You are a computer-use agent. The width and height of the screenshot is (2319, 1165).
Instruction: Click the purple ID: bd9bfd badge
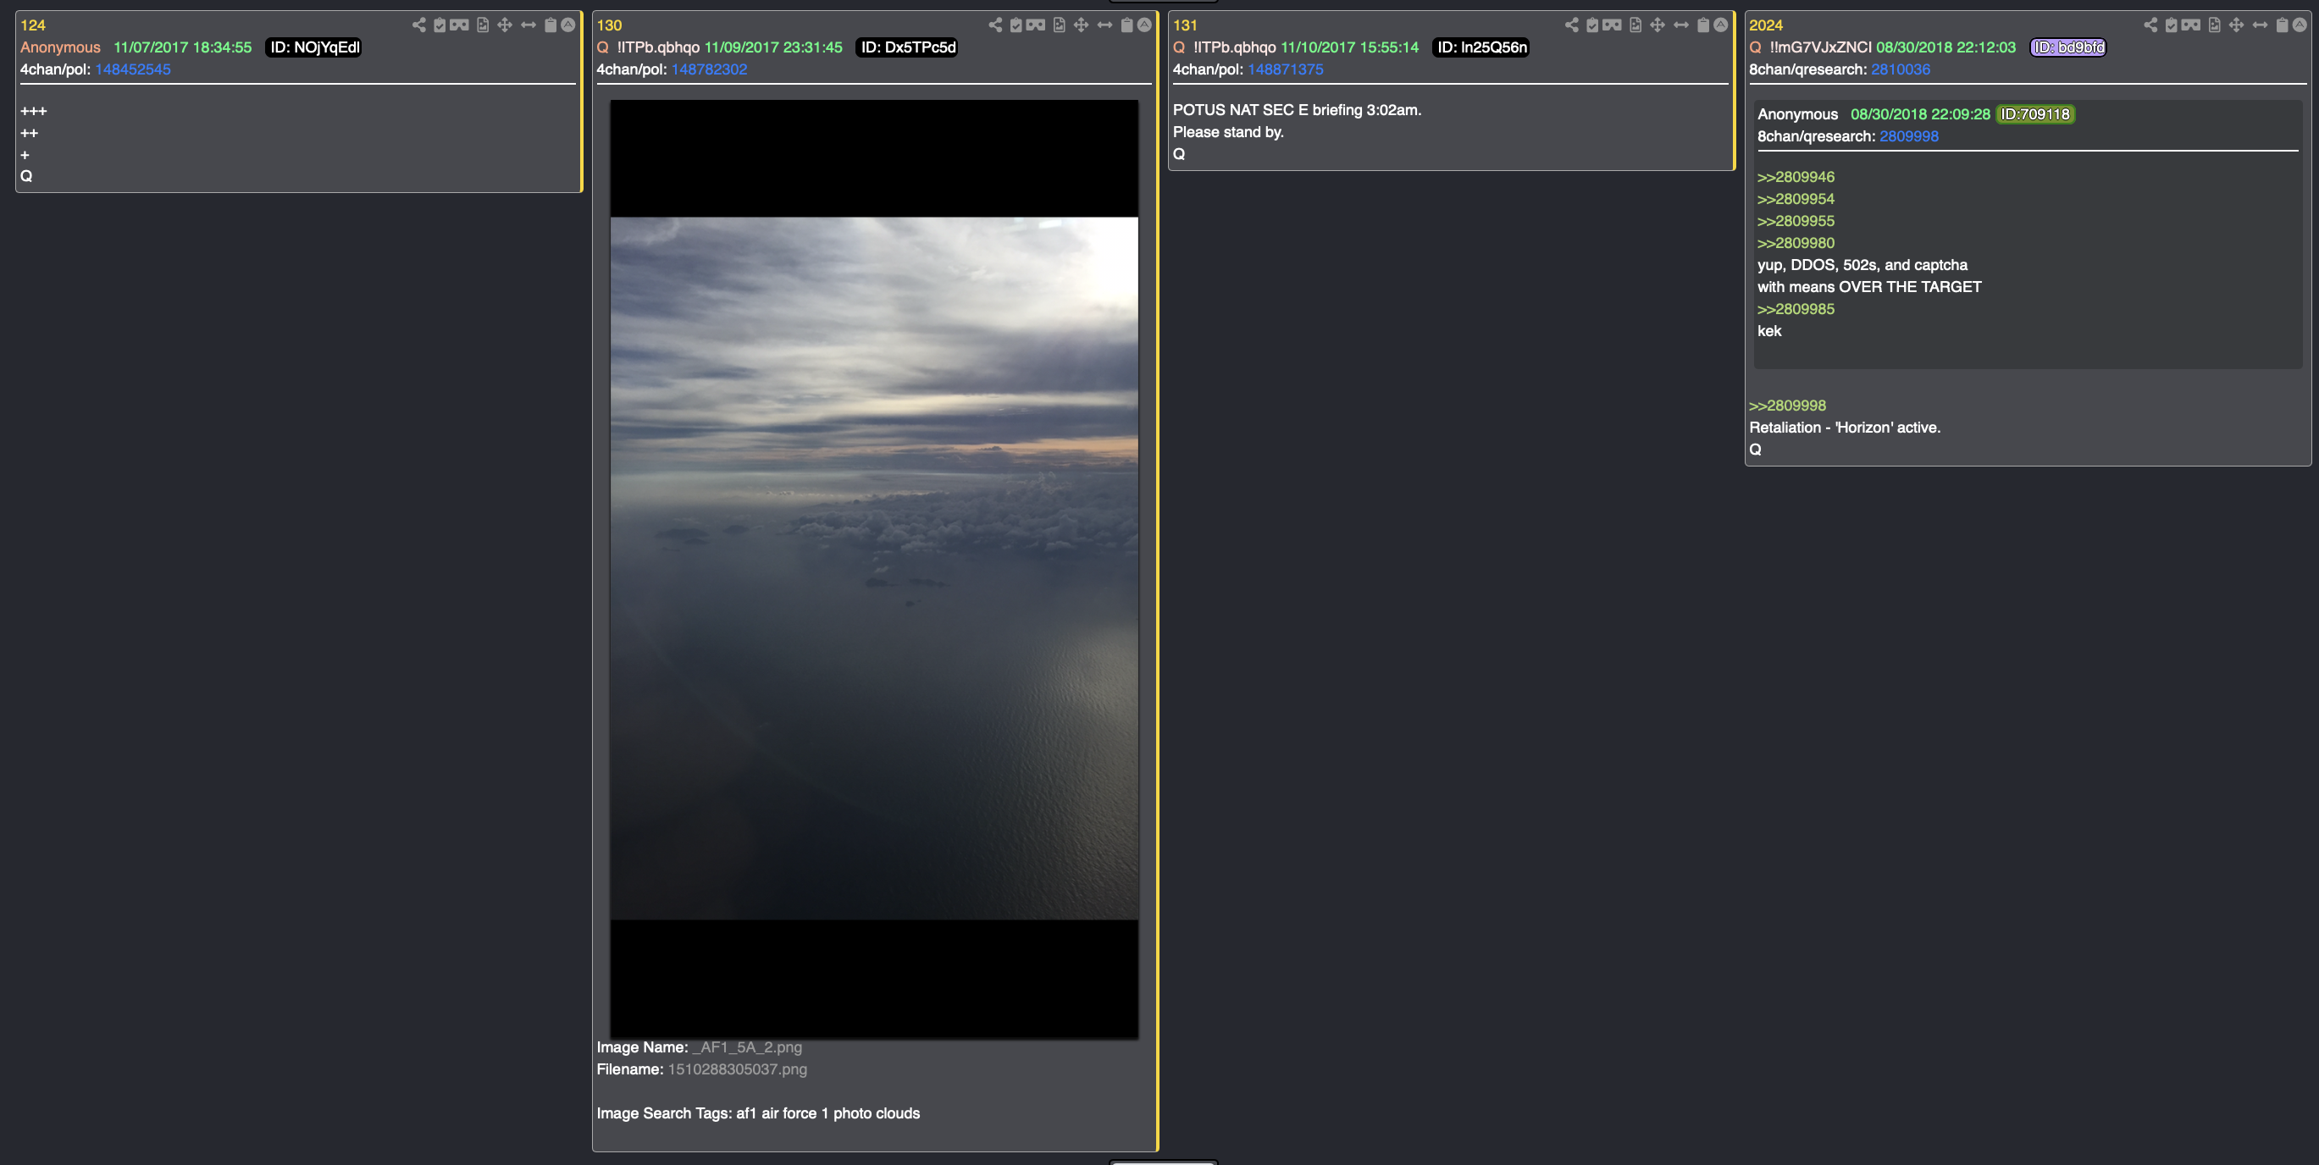coord(2067,47)
